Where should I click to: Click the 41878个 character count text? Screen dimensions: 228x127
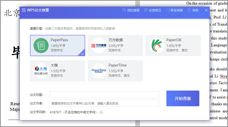(x=56, y=112)
